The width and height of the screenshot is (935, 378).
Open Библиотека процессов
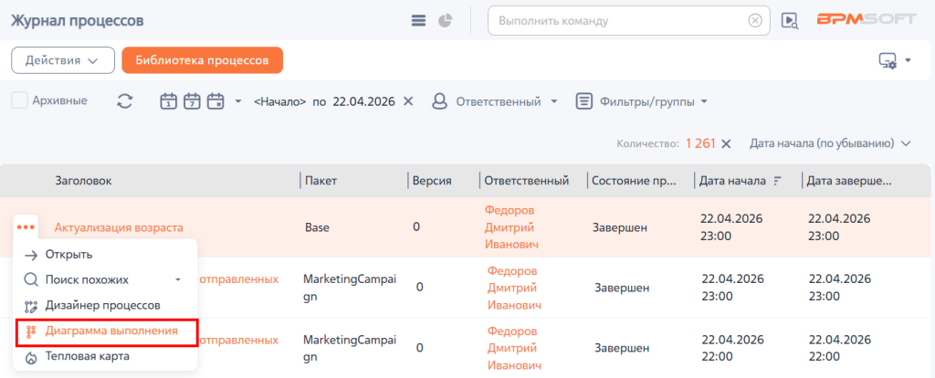202,60
